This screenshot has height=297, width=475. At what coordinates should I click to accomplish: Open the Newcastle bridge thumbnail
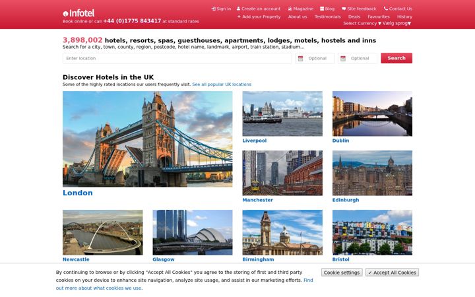tap(103, 232)
